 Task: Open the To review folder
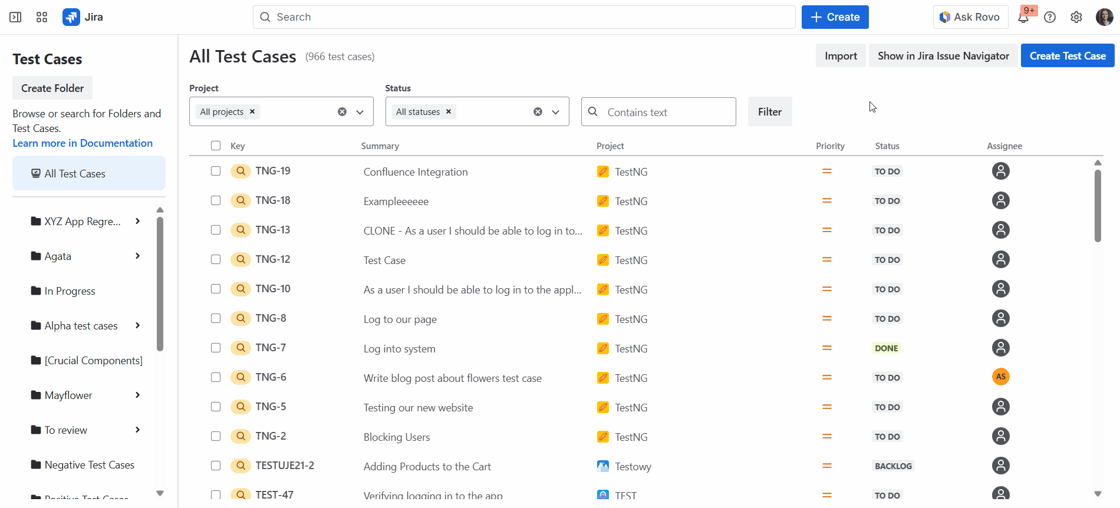(x=66, y=430)
